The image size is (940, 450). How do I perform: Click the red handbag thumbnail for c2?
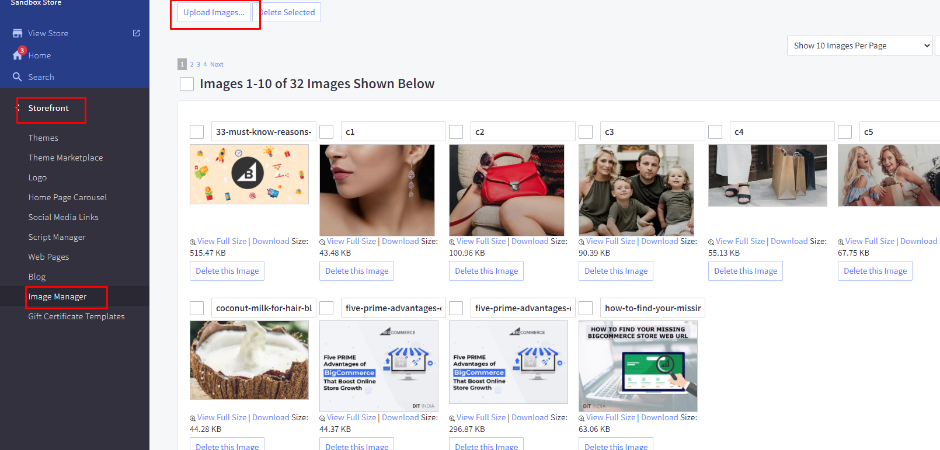tap(507, 190)
